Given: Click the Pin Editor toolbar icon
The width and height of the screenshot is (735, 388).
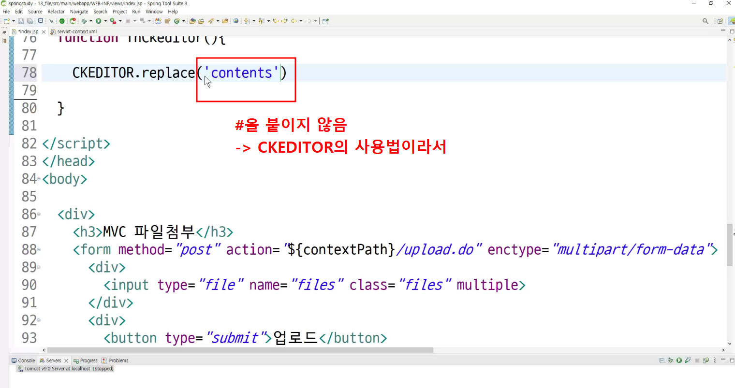Looking at the screenshot, I should coord(325,21).
